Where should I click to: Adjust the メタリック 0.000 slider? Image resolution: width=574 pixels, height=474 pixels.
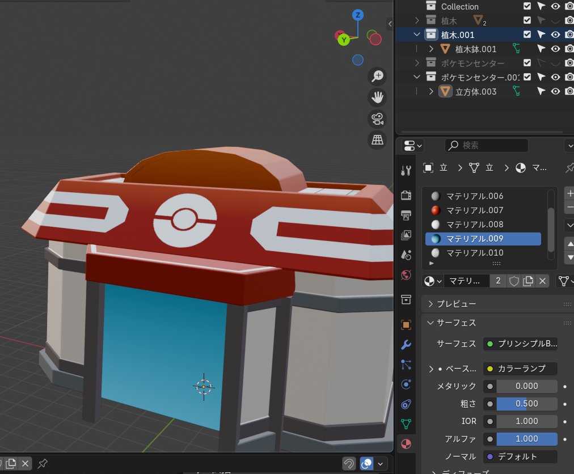pyautogui.click(x=527, y=386)
